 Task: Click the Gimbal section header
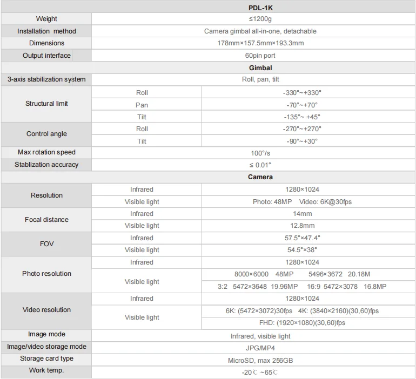coord(260,68)
